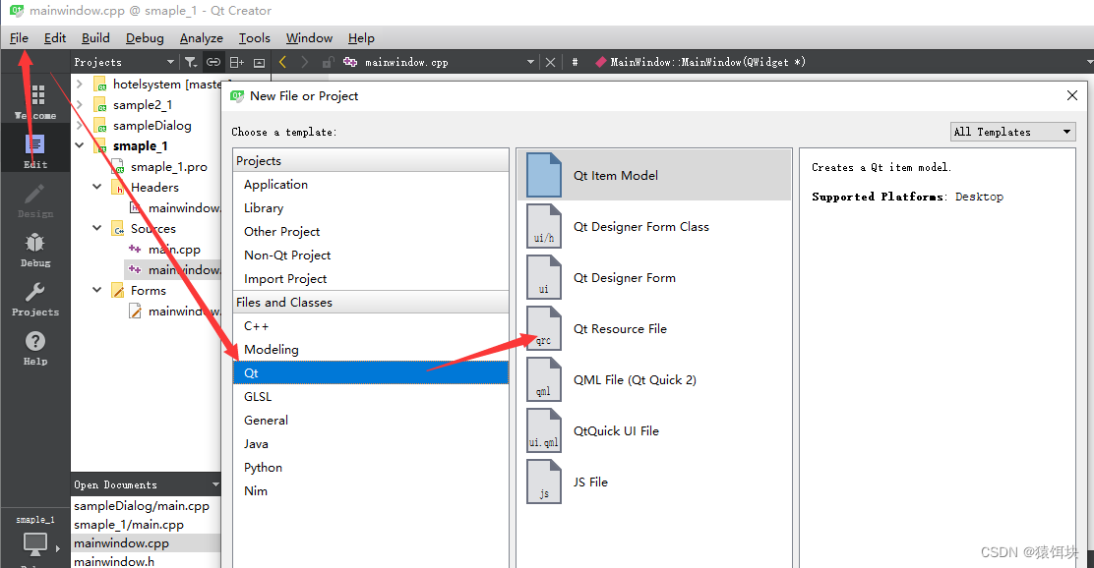Select the highlighted Qt category
Screen dimensions: 1094x568
pyautogui.click(x=371, y=372)
